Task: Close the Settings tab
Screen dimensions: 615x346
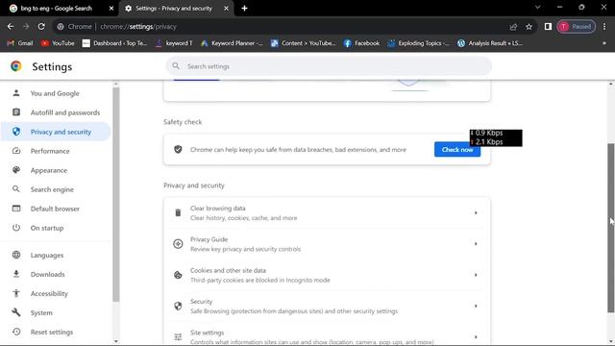Action: [x=226, y=9]
